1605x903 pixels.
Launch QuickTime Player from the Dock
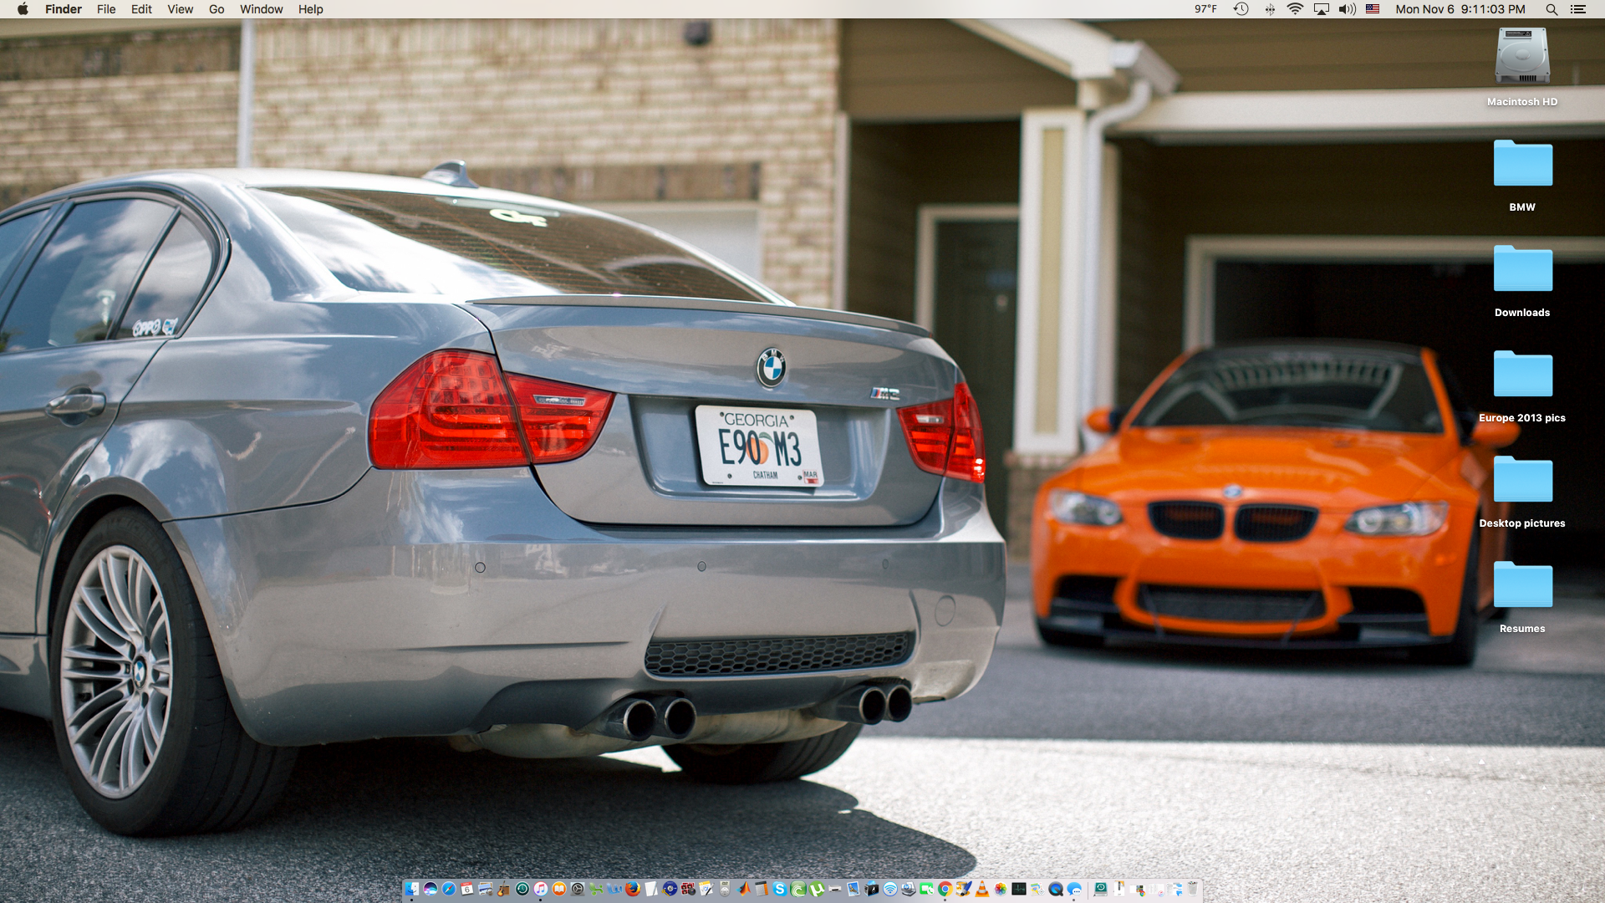click(1056, 889)
